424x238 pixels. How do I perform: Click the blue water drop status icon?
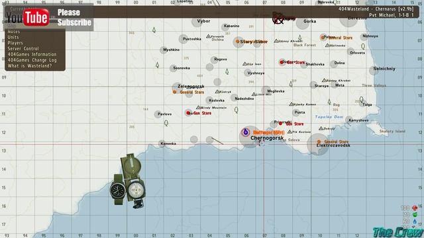click(415, 221)
